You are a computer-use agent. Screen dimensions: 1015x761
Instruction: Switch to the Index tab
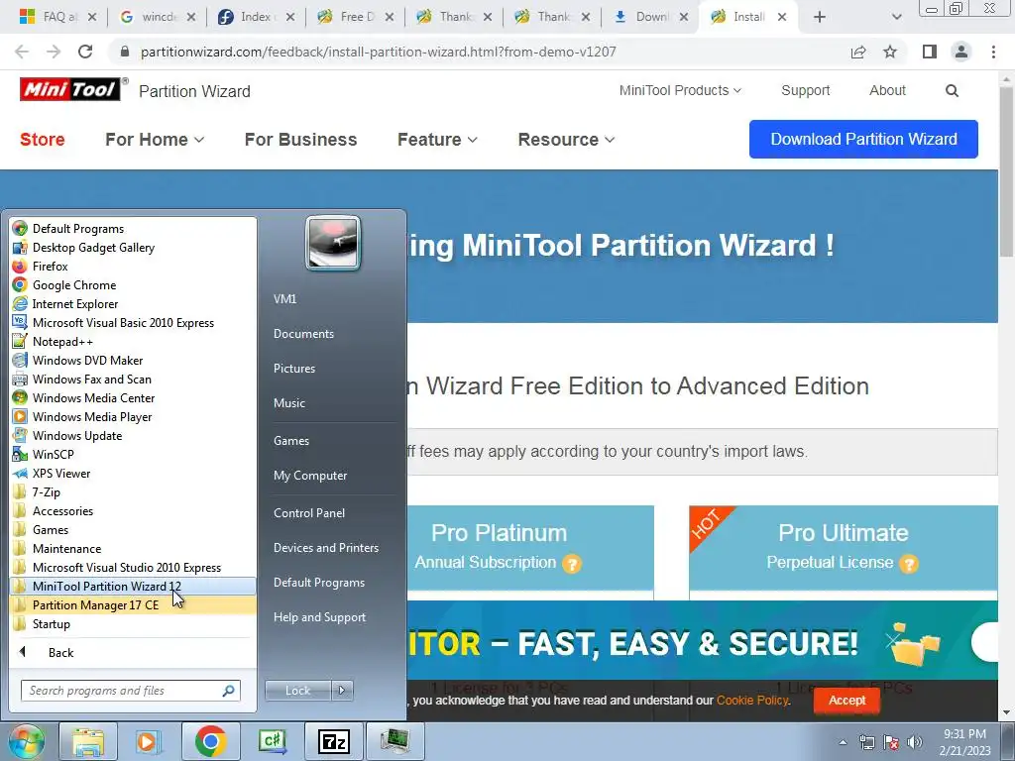tap(256, 17)
